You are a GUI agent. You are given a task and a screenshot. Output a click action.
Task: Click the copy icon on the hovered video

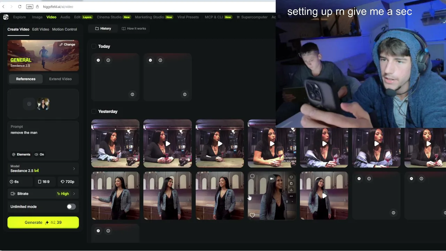[x=291, y=183]
